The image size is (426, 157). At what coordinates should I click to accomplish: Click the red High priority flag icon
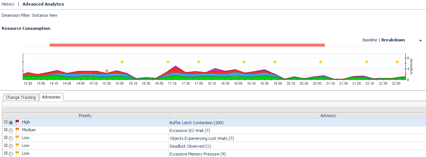coord(17,122)
